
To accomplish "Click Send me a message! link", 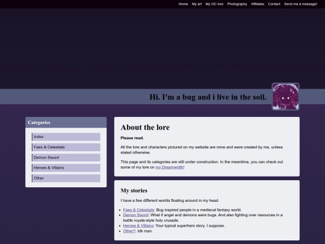I will pos(300,4).
